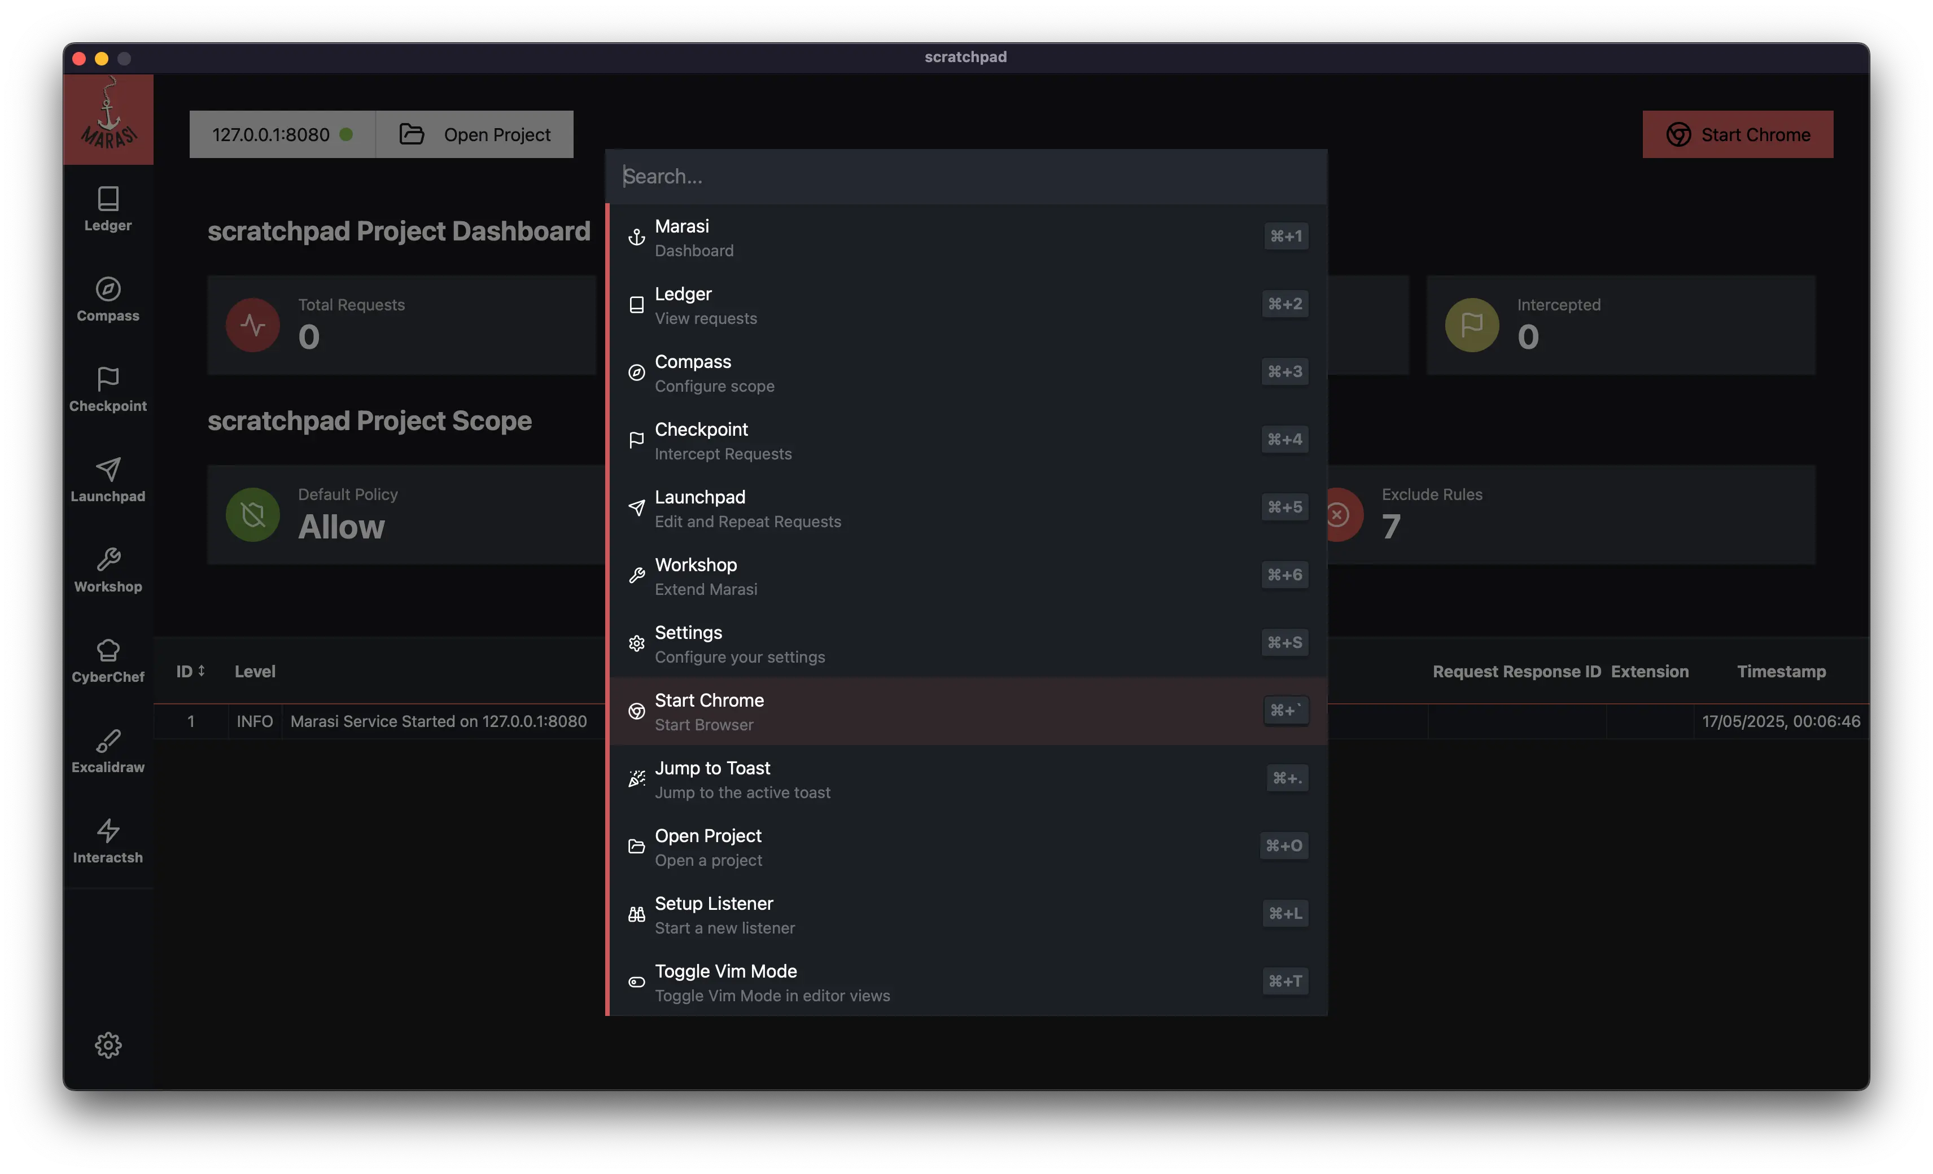Click the Marasi anchor logo in sidebar
This screenshot has height=1174, width=1933.
pos(108,119)
